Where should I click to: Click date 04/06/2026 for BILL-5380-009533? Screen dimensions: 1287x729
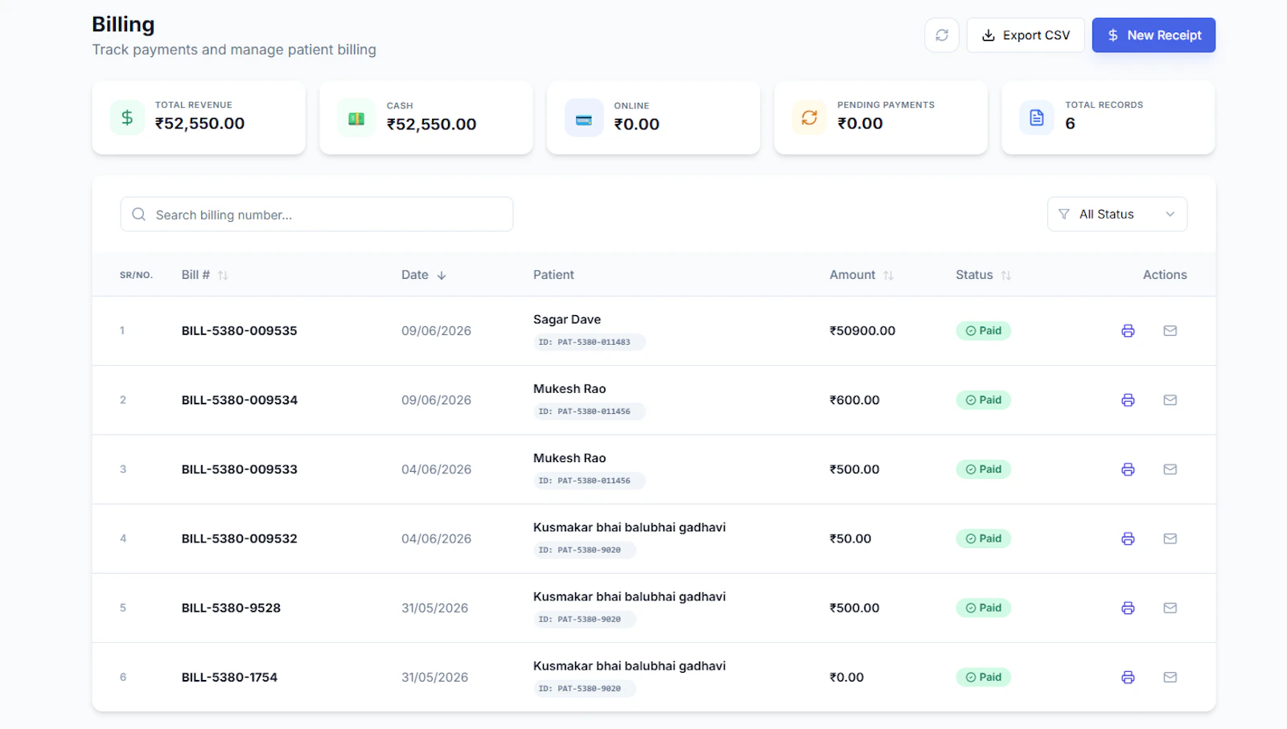436,469
